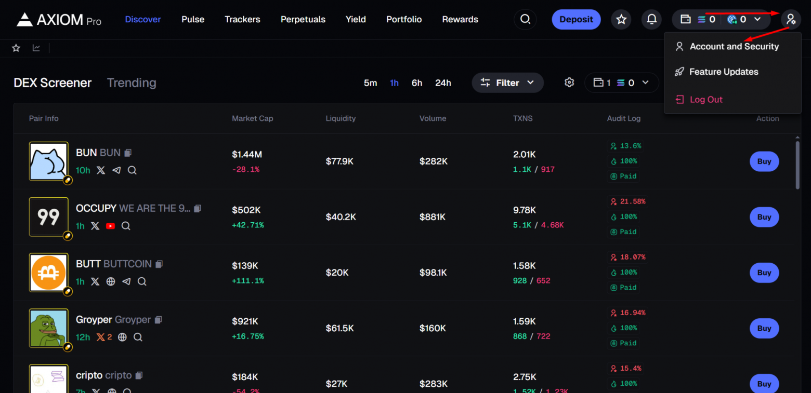
Task: Open the Filter dropdown
Action: 507,82
